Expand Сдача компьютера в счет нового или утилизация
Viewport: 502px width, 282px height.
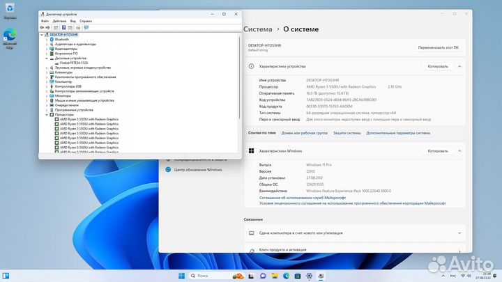pos(355,233)
